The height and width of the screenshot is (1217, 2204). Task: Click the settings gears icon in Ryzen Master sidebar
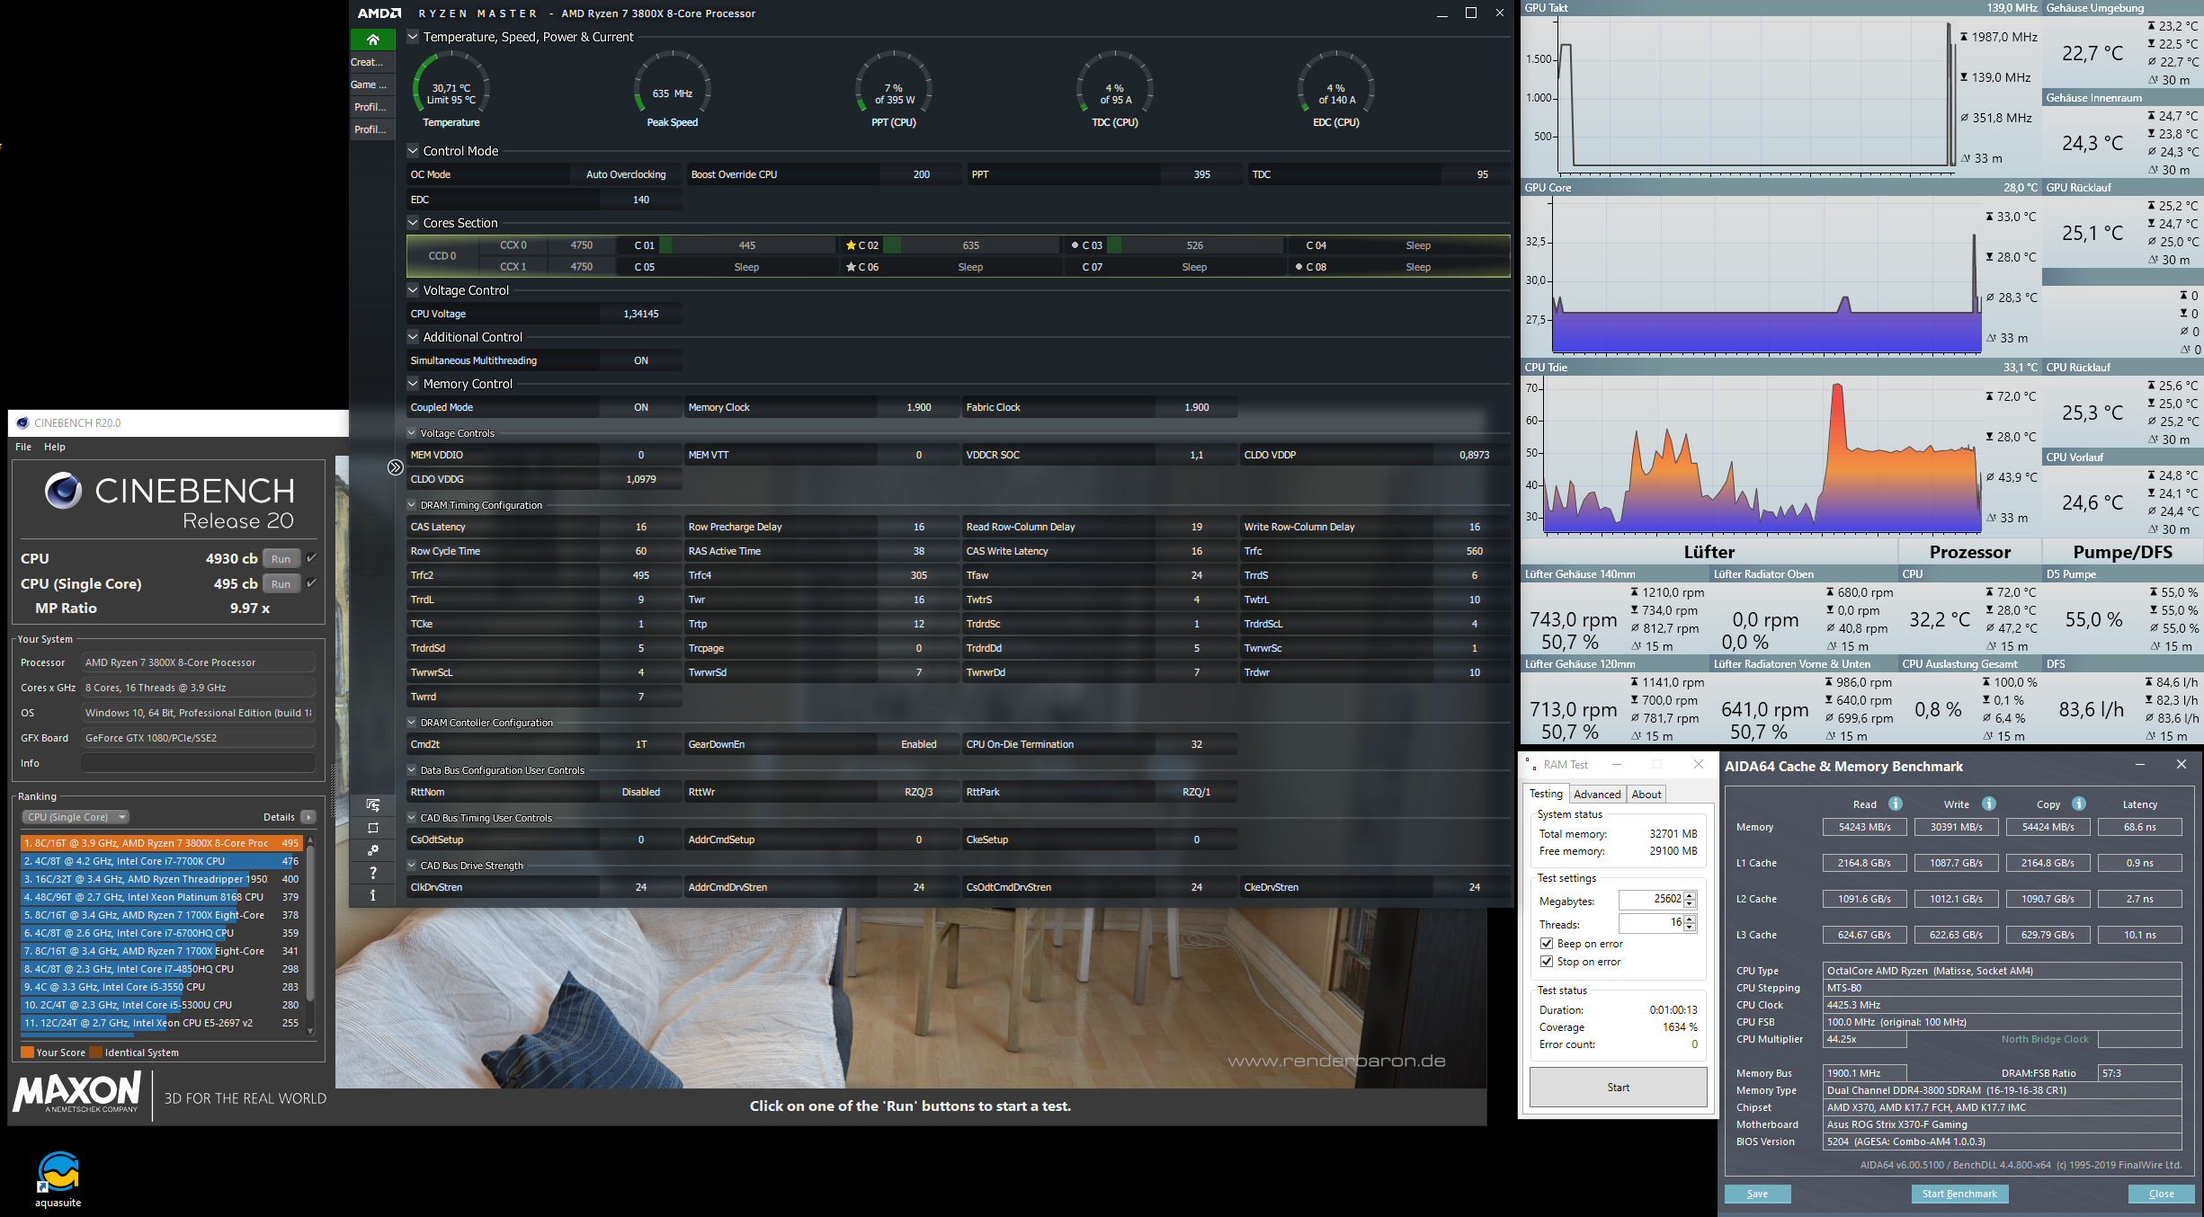tap(373, 850)
